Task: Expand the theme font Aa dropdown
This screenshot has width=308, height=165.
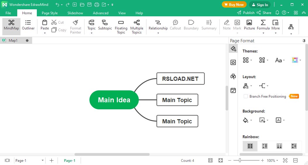Action: (280, 60)
